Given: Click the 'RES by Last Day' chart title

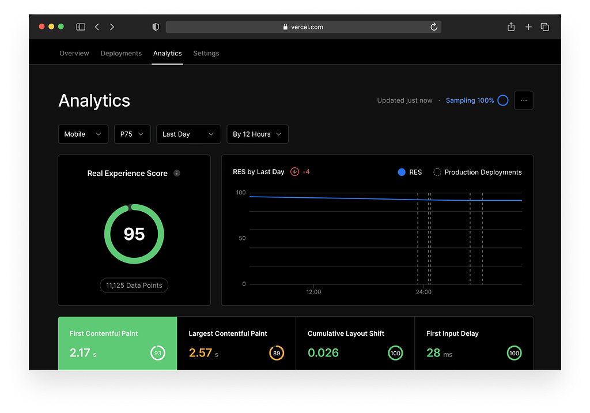Looking at the screenshot, I should click(x=259, y=172).
